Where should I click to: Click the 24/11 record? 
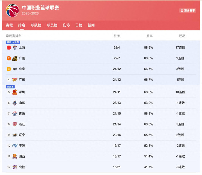(x=117, y=92)
